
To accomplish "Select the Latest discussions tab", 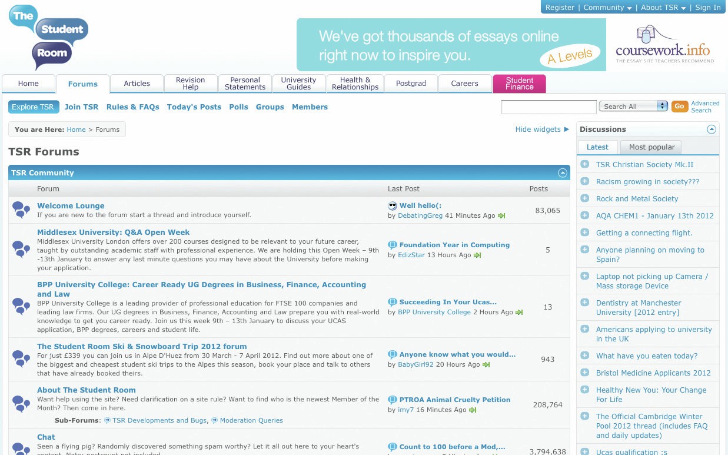I will point(597,147).
